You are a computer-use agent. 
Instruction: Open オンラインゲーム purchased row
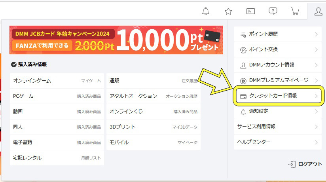click(57, 81)
